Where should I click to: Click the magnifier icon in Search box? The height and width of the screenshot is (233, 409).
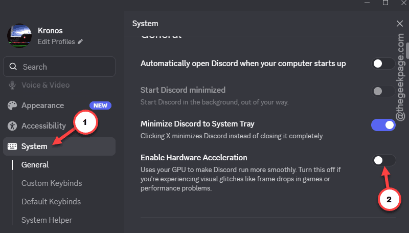pos(13,67)
